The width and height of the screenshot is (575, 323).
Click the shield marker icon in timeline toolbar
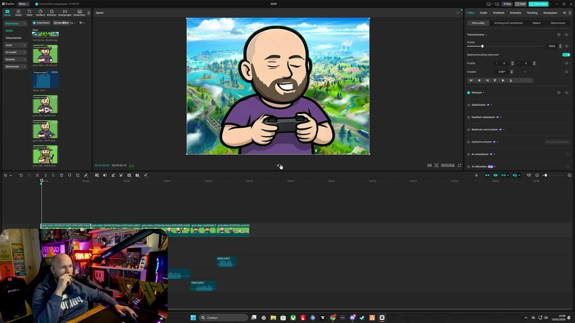(x=70, y=175)
